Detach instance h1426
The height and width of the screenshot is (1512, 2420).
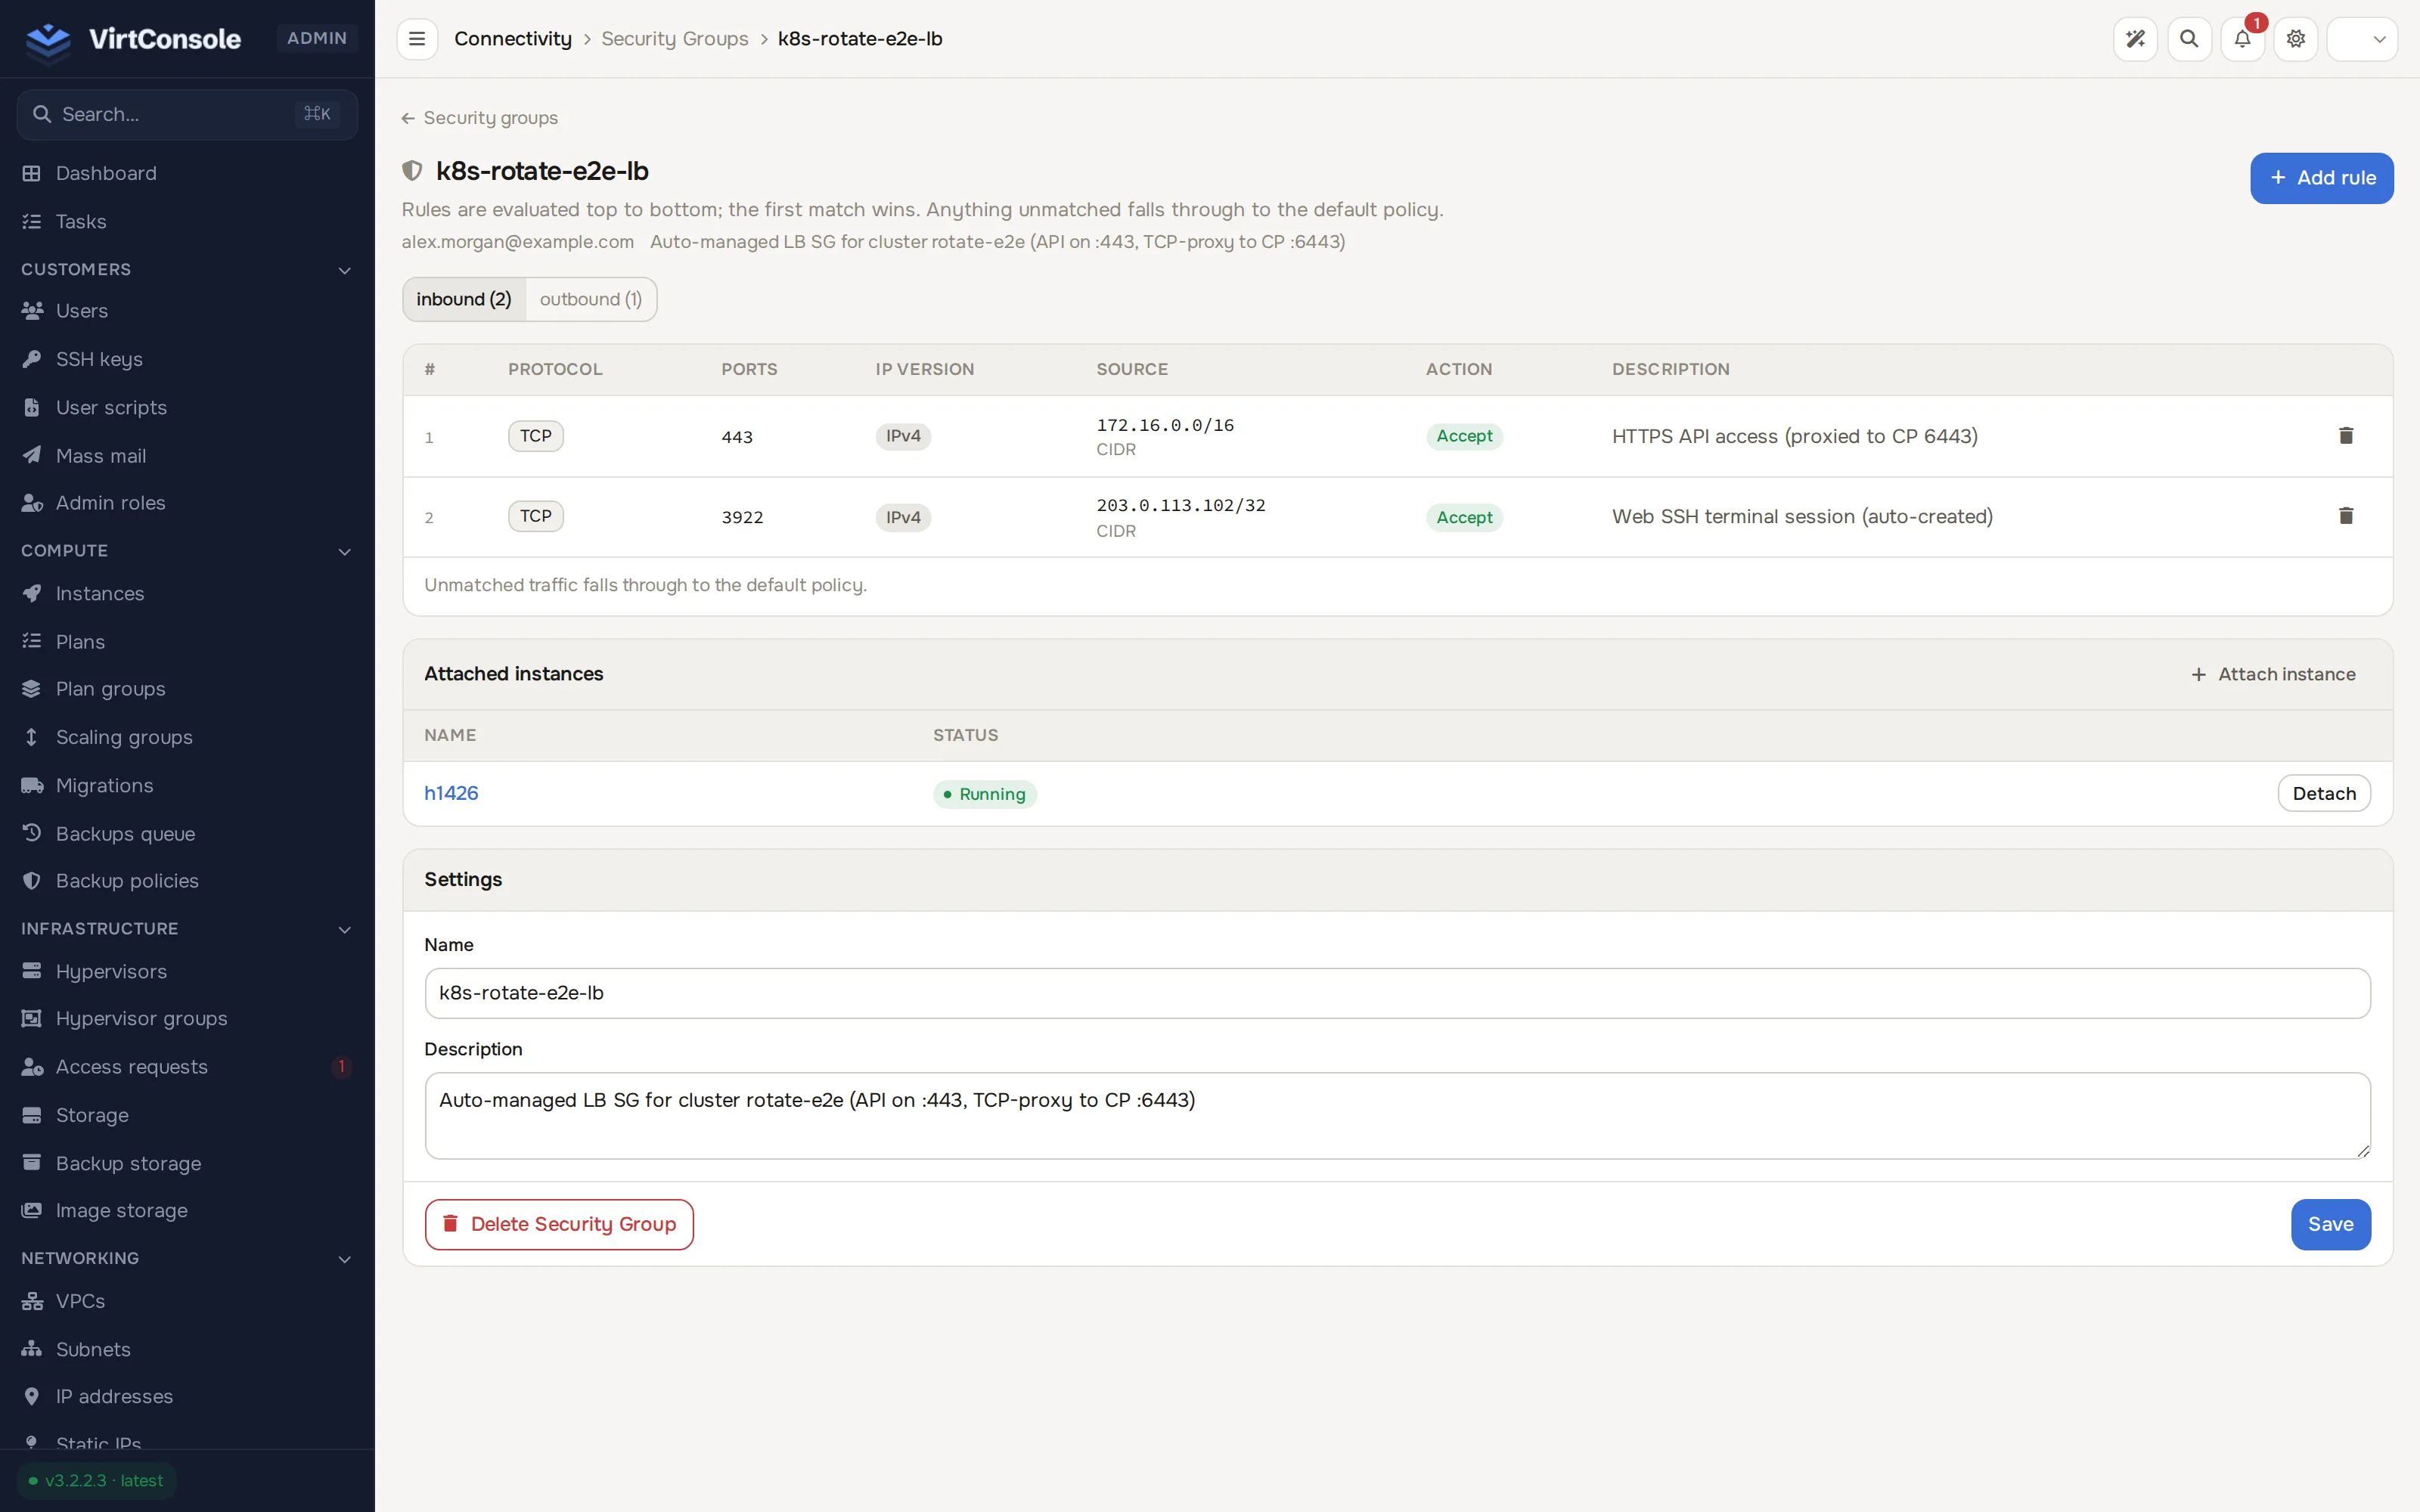[2324, 793]
